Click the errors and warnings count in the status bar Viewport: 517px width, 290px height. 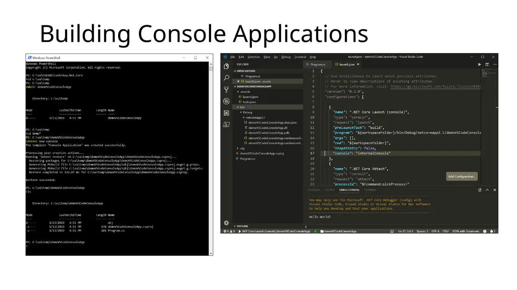tap(230, 231)
